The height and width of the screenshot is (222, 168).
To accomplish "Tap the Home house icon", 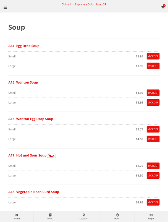I will click(17, 215).
